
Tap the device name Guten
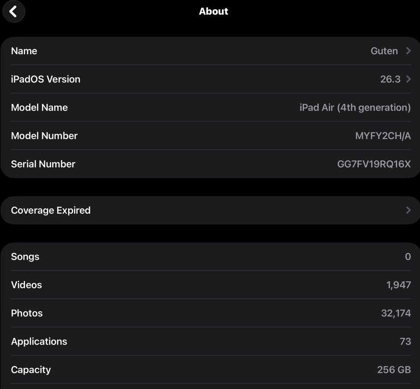384,51
